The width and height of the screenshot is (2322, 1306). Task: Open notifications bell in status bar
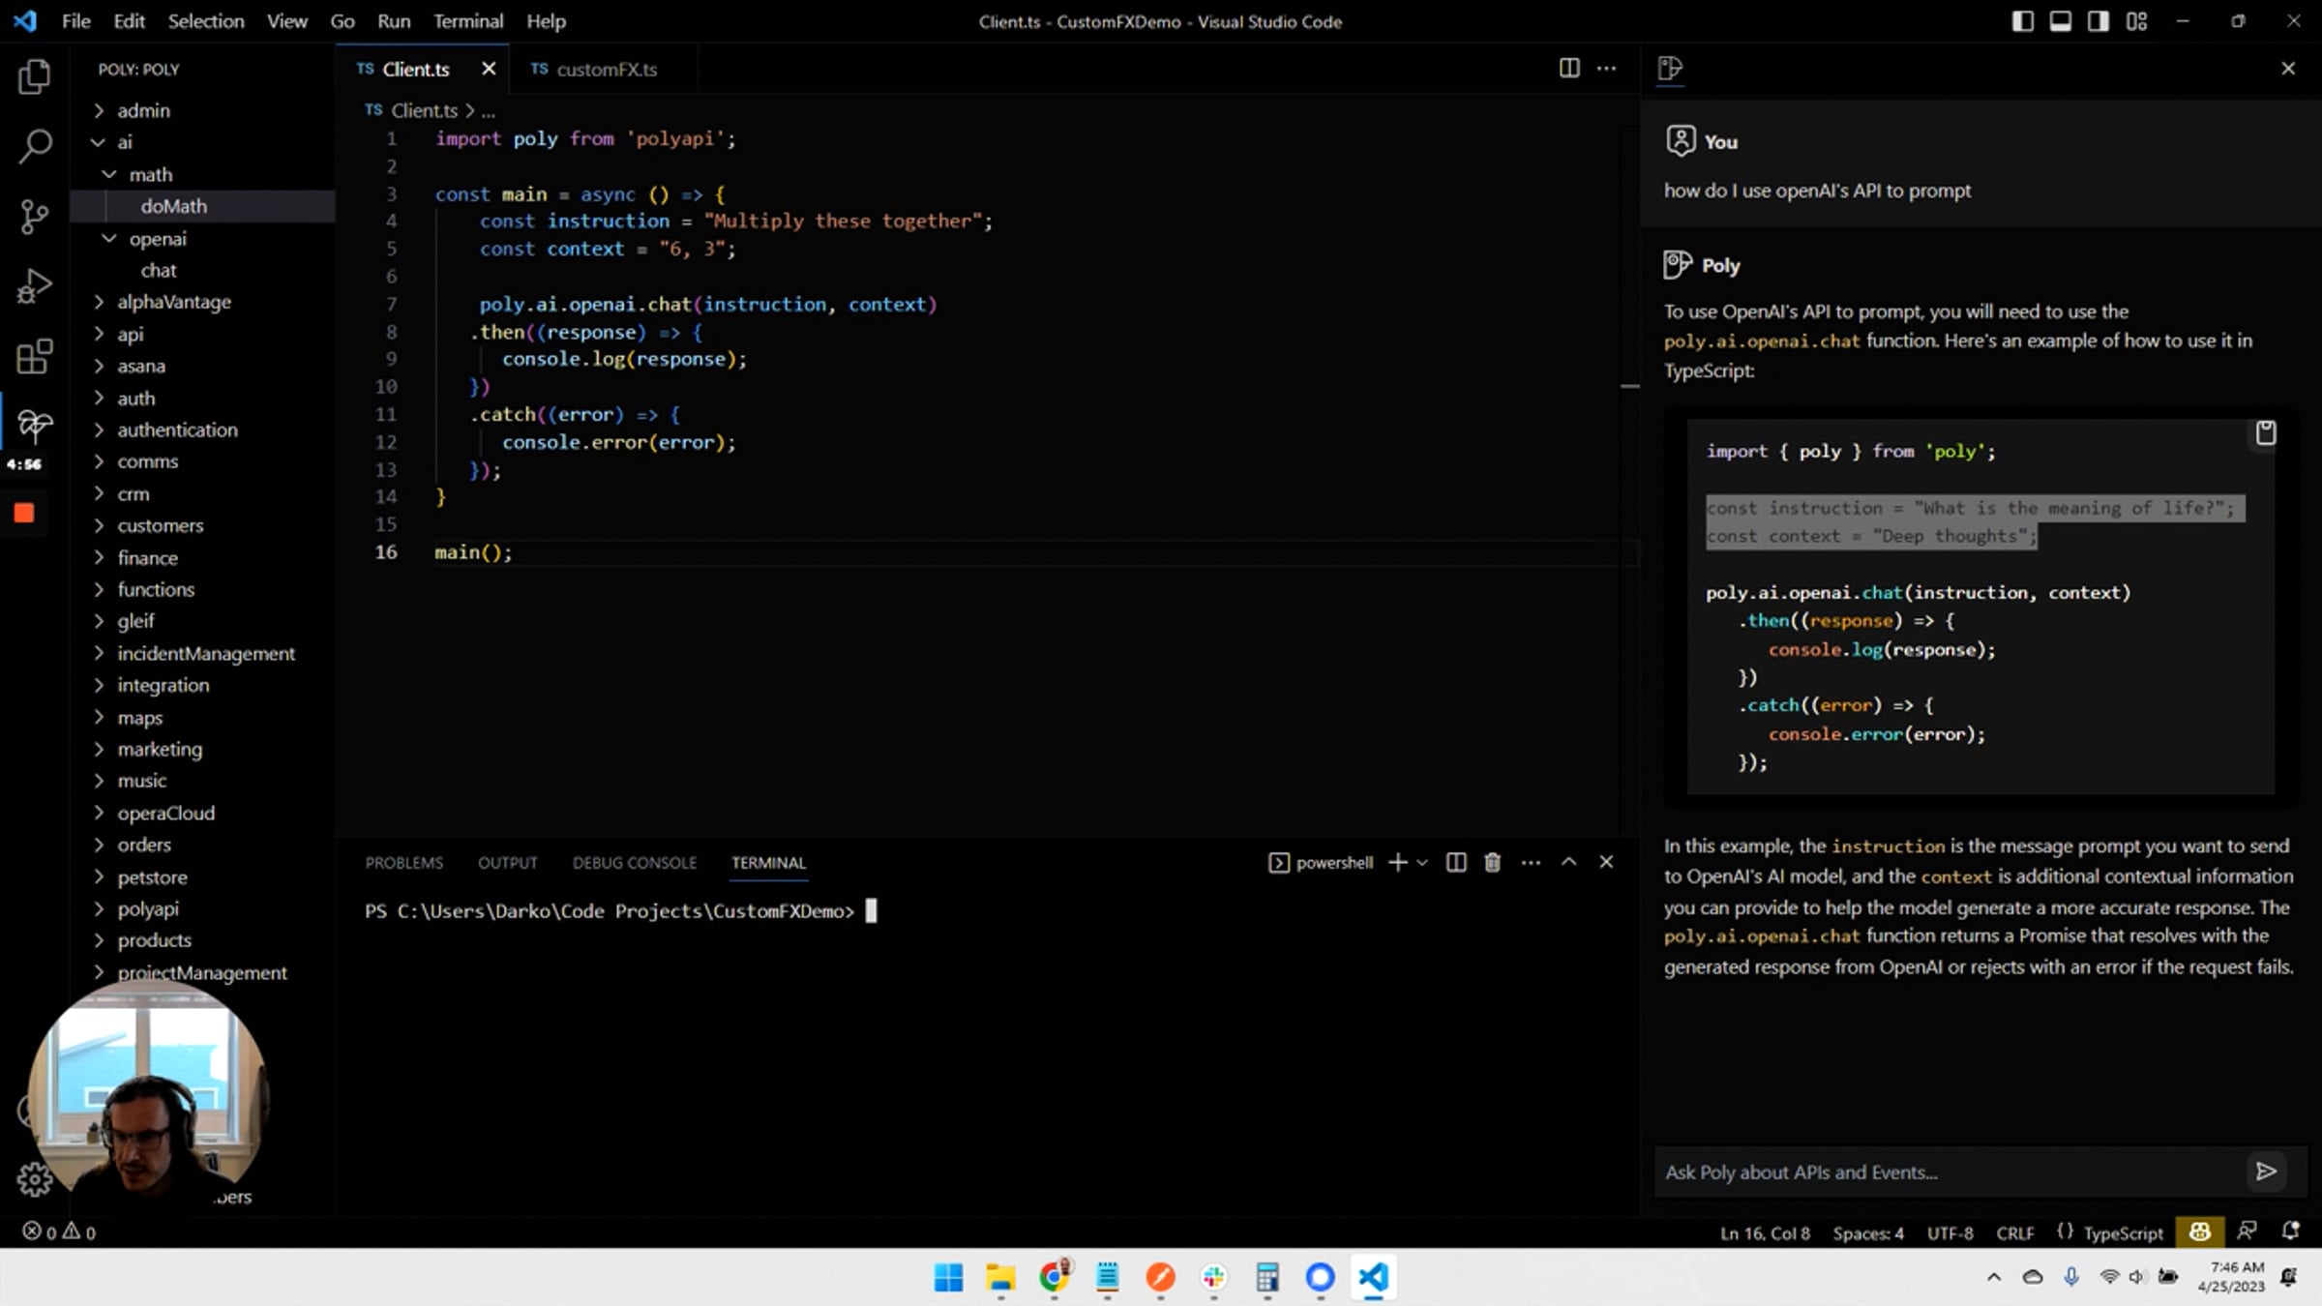coord(2290,1232)
